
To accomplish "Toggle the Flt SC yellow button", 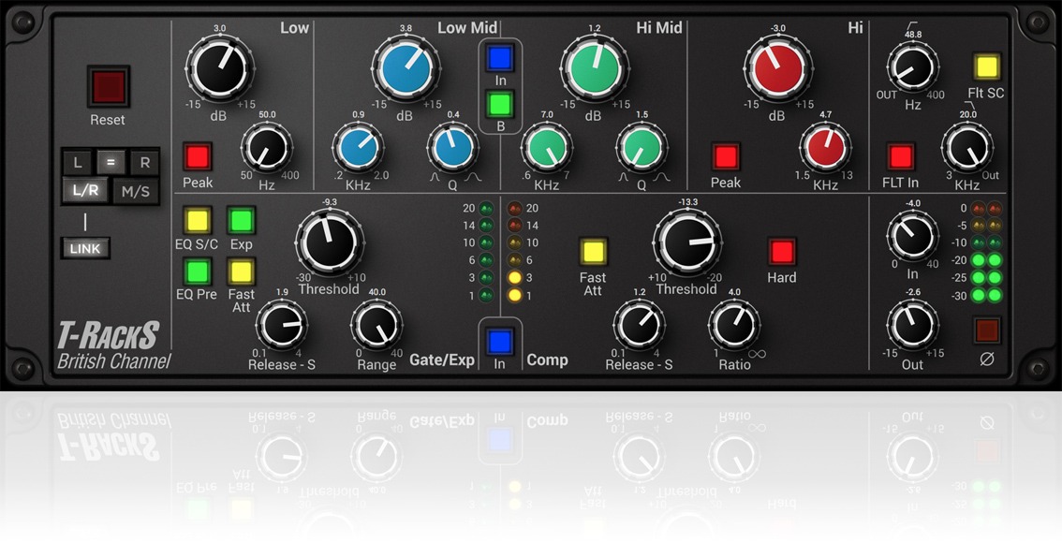I will [x=986, y=66].
